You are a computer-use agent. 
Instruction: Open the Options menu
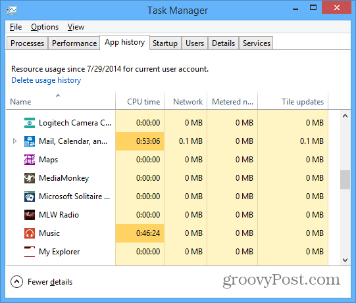tap(45, 27)
